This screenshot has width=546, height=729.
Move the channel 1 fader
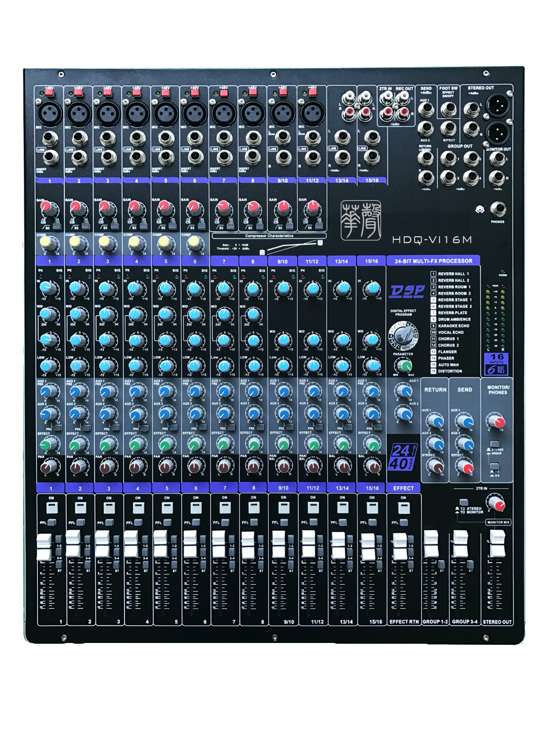[x=44, y=547]
